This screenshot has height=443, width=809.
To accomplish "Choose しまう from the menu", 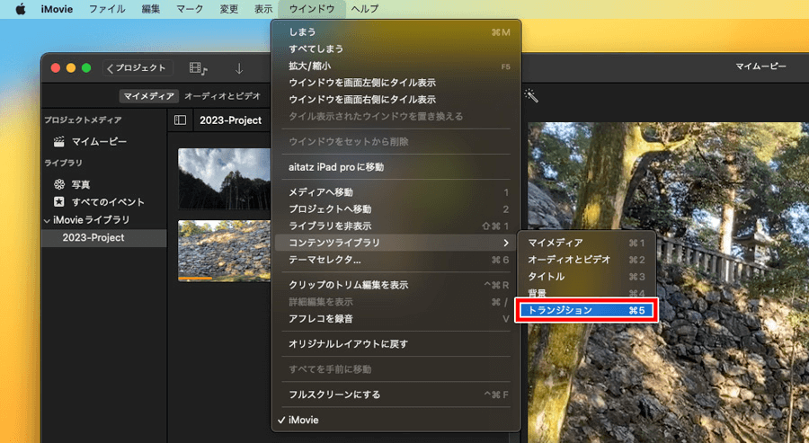I will click(396, 32).
